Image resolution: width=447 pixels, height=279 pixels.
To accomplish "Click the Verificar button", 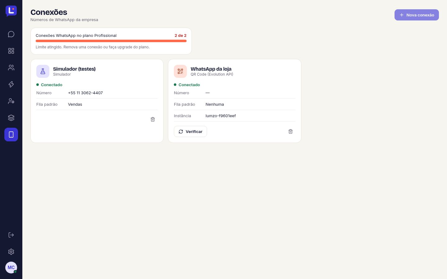I will (190, 131).
